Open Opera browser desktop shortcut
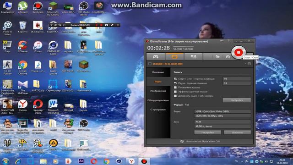The height and width of the screenshot is (165, 293). [38, 107]
